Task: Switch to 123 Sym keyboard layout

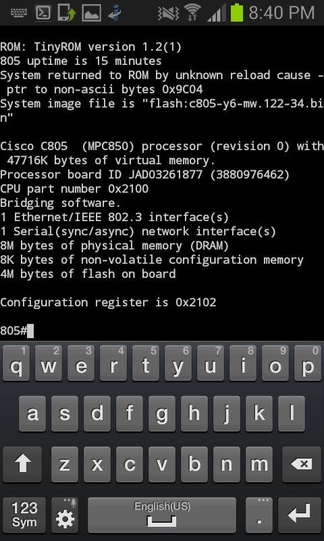Action: (x=24, y=515)
